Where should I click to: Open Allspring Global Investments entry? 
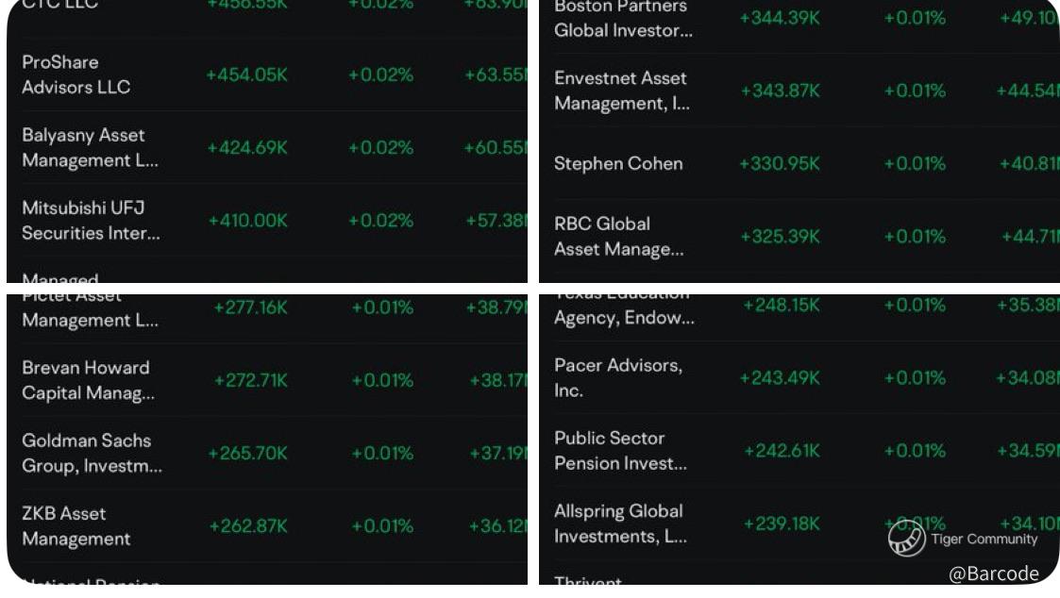(x=620, y=523)
